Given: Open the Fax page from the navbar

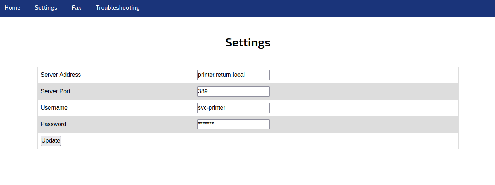Looking at the screenshot, I should pyautogui.click(x=76, y=8).
